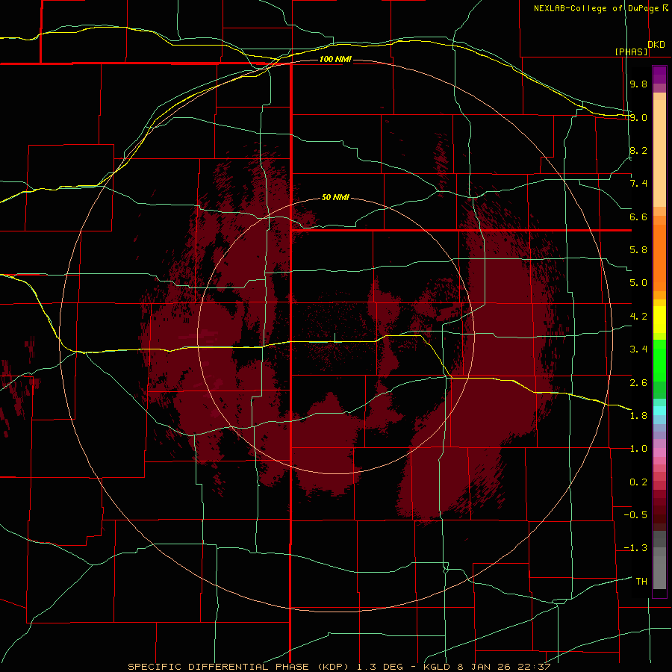The image size is (672, 672).
Task: Click the NEXLAB-College of DuPage watermark text
Action: 597,8
